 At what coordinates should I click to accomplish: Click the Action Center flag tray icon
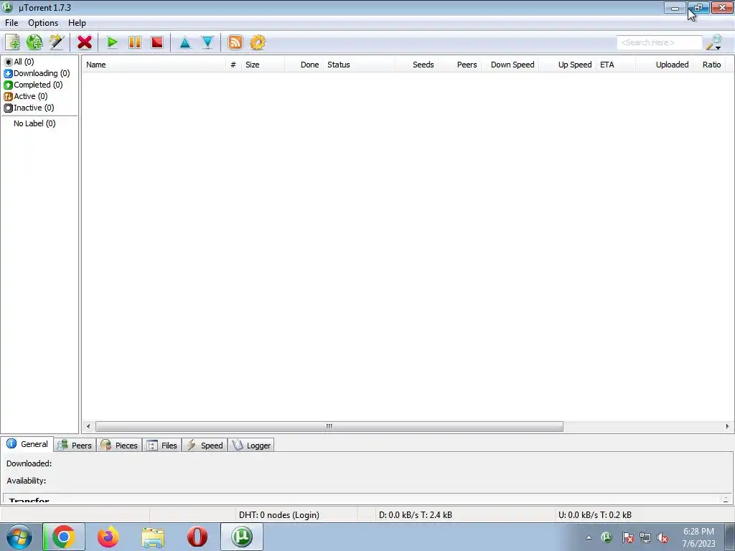(x=627, y=537)
